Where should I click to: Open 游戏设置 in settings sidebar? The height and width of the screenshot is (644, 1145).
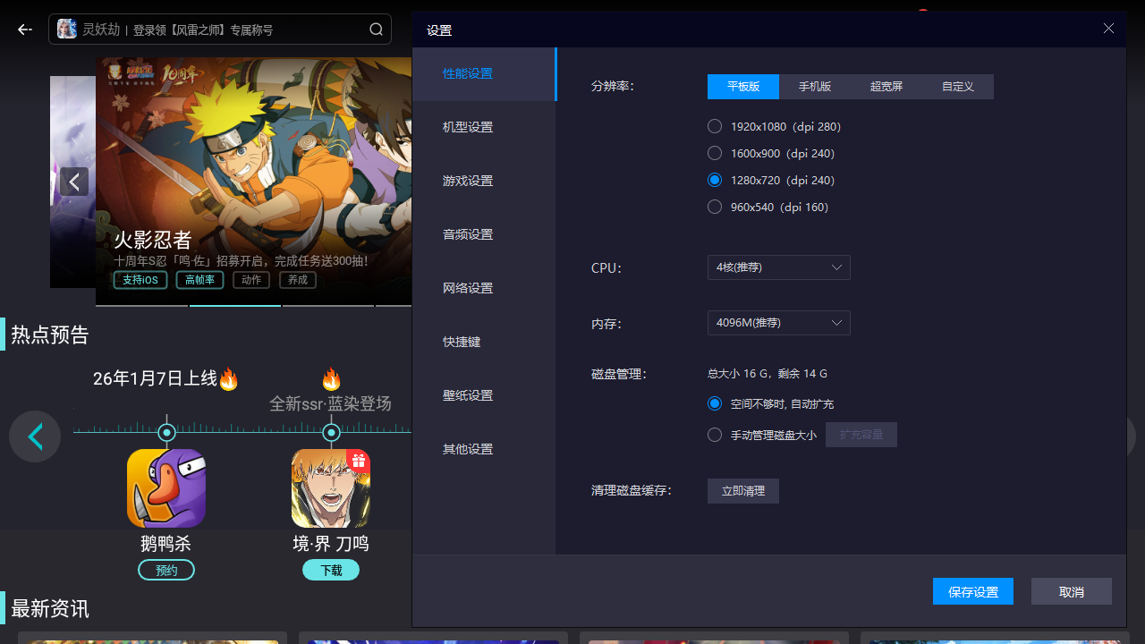click(x=484, y=181)
